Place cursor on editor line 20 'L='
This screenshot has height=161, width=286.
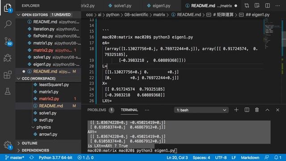(105, 66)
